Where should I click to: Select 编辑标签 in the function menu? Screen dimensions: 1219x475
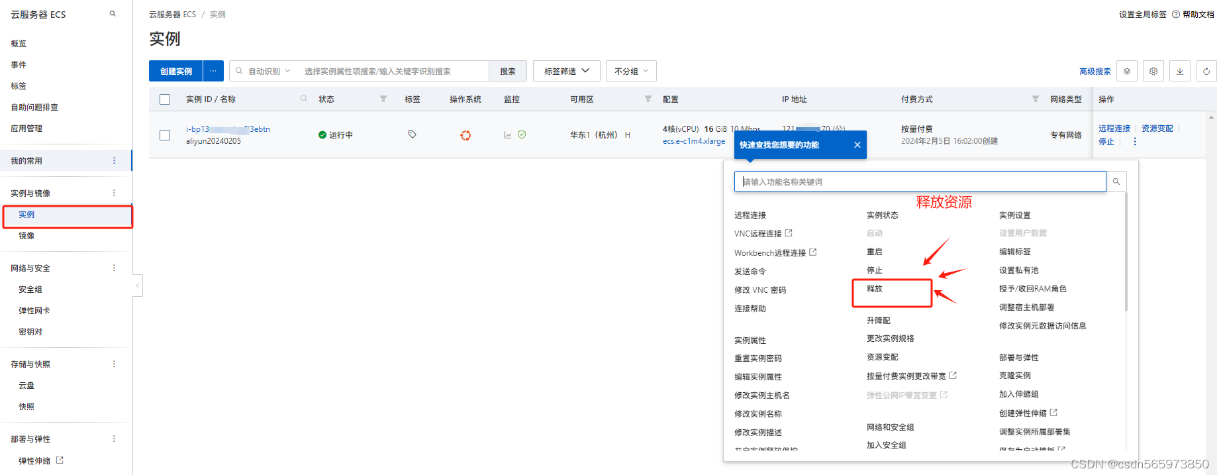[x=1015, y=252]
